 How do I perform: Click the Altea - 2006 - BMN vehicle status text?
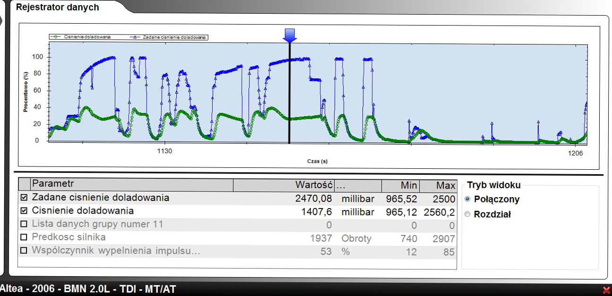(88, 289)
